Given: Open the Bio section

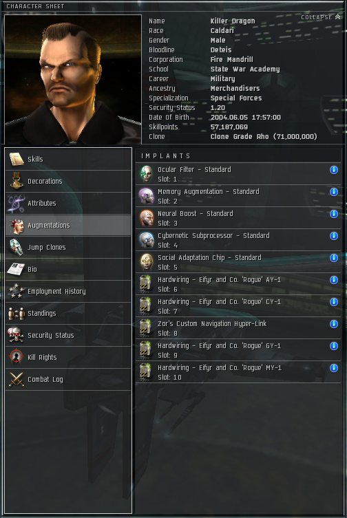Looking at the screenshot, I should tap(68, 269).
